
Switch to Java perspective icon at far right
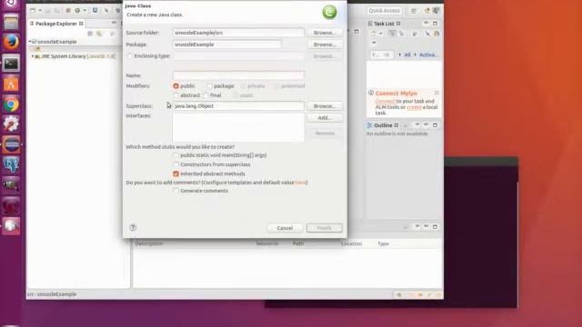pos(436,11)
